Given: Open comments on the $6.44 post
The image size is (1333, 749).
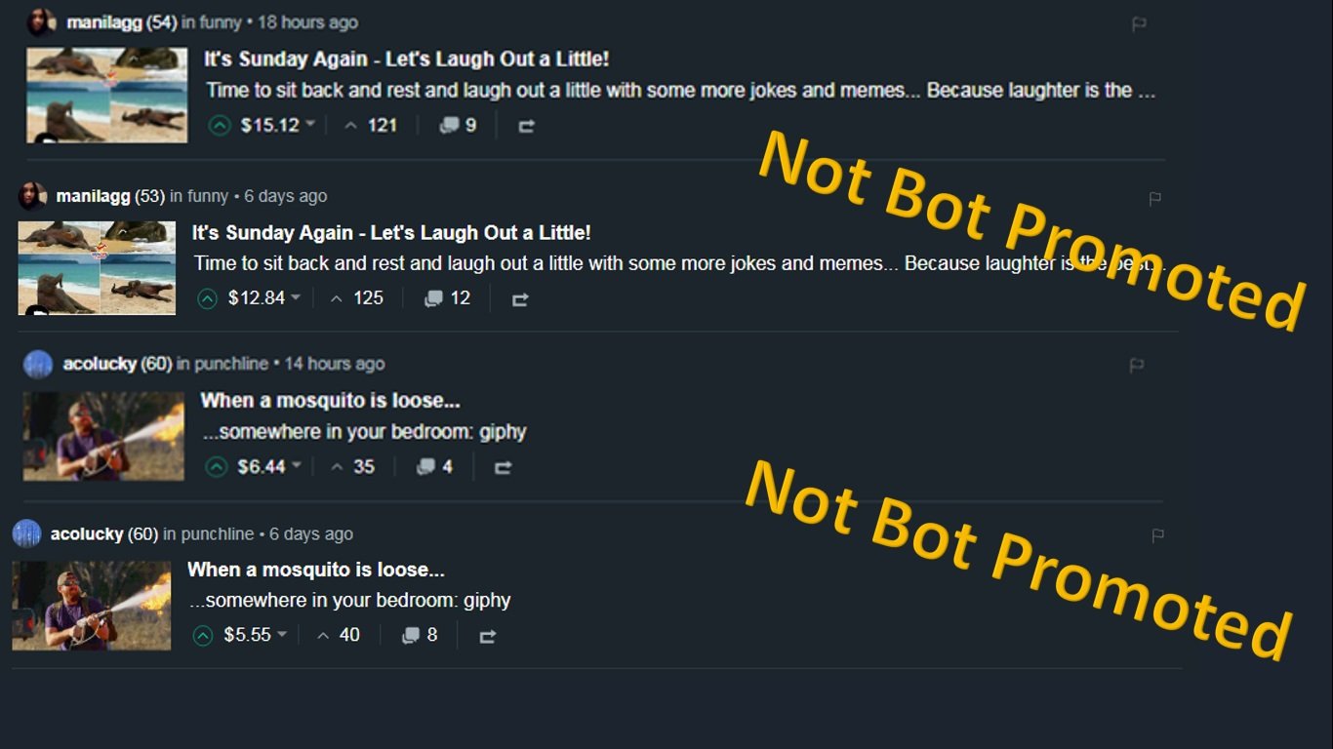Looking at the screenshot, I should coord(434,467).
